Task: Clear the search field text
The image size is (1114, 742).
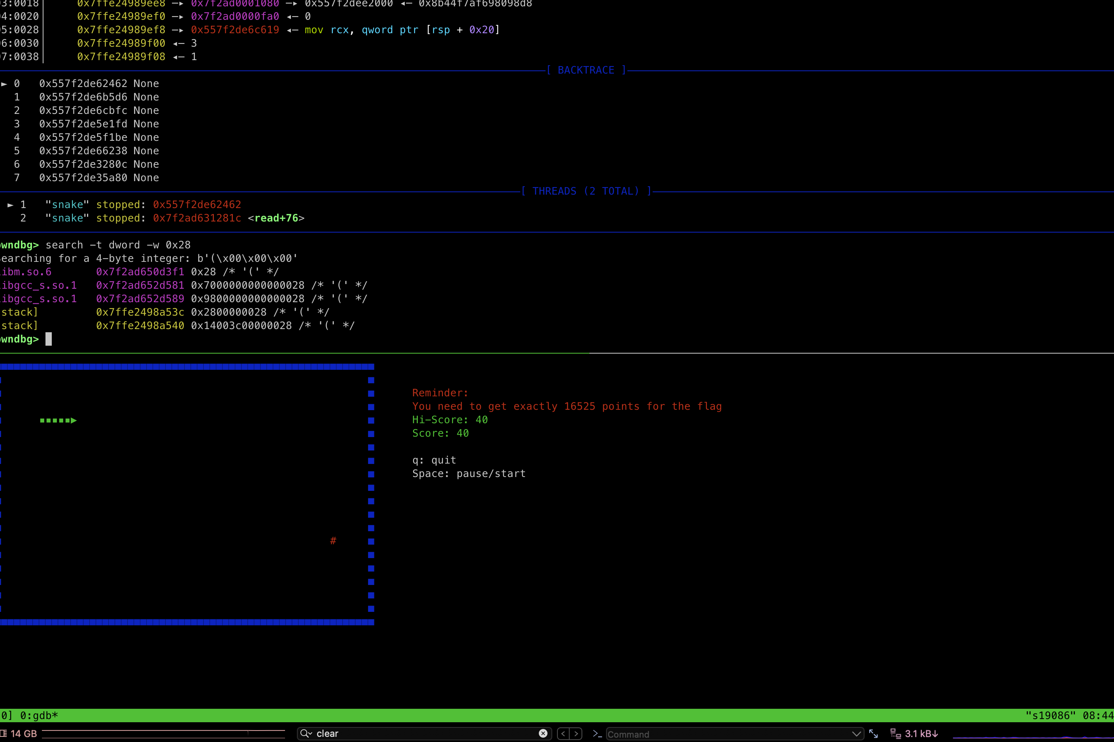Action: pyautogui.click(x=543, y=733)
